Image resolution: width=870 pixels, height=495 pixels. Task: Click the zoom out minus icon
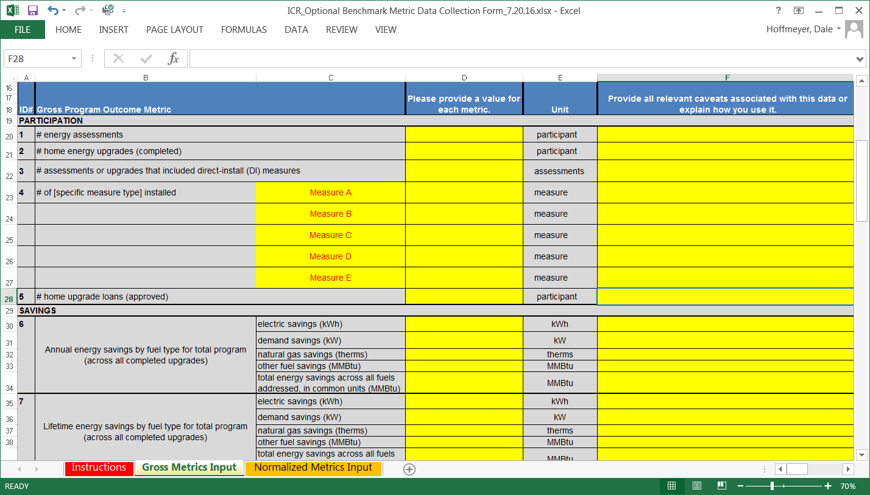741,486
